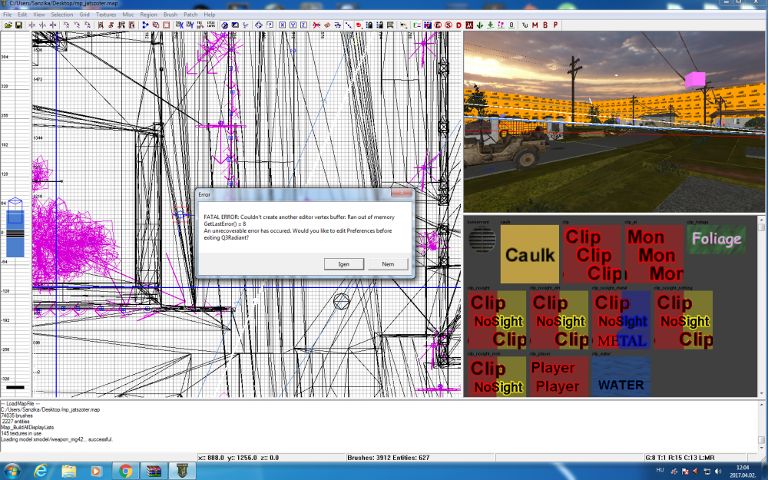Select the Y axis view button
The image size is (768, 480).
[293, 25]
